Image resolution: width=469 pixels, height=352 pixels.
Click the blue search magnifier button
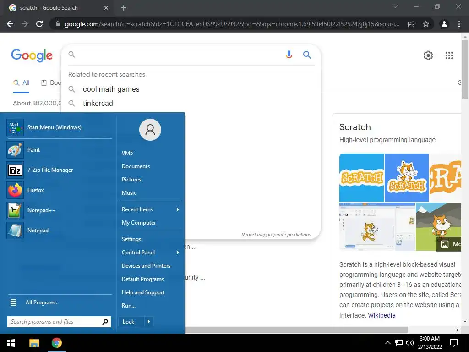point(307,55)
